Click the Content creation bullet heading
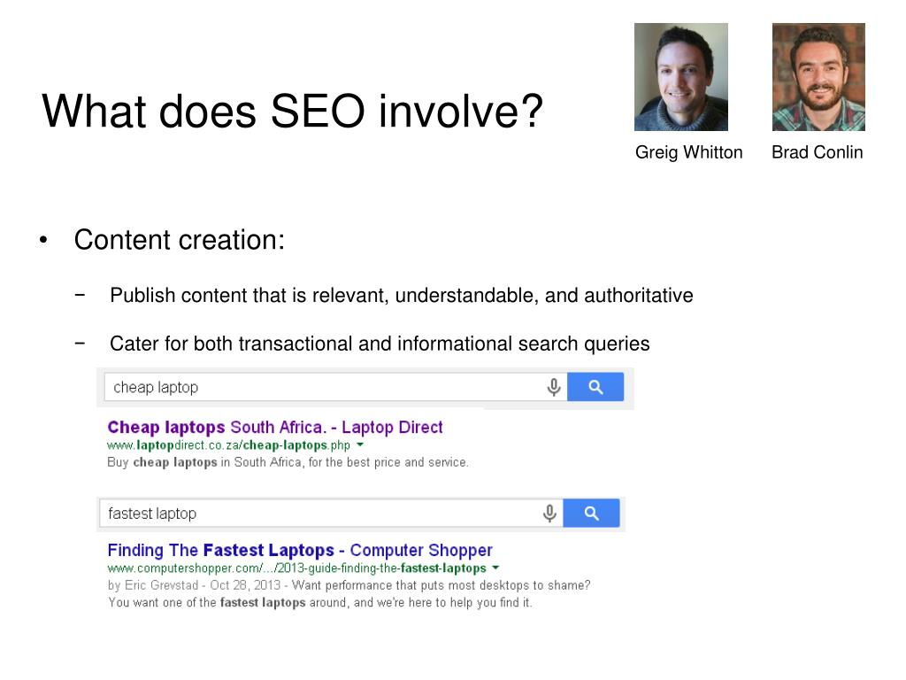This screenshot has height=680, width=906. [x=180, y=239]
